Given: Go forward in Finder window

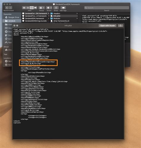Looking at the screenshot, I should (x=10, y=8).
